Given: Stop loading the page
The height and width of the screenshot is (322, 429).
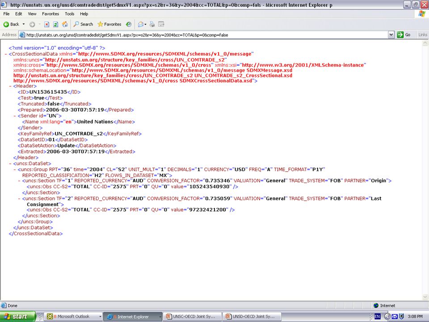Looking at the screenshot, I should point(47,24).
